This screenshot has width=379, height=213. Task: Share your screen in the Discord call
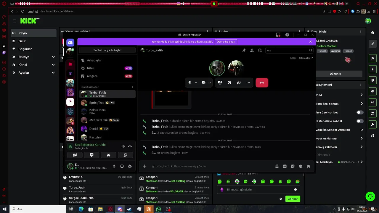220,83
